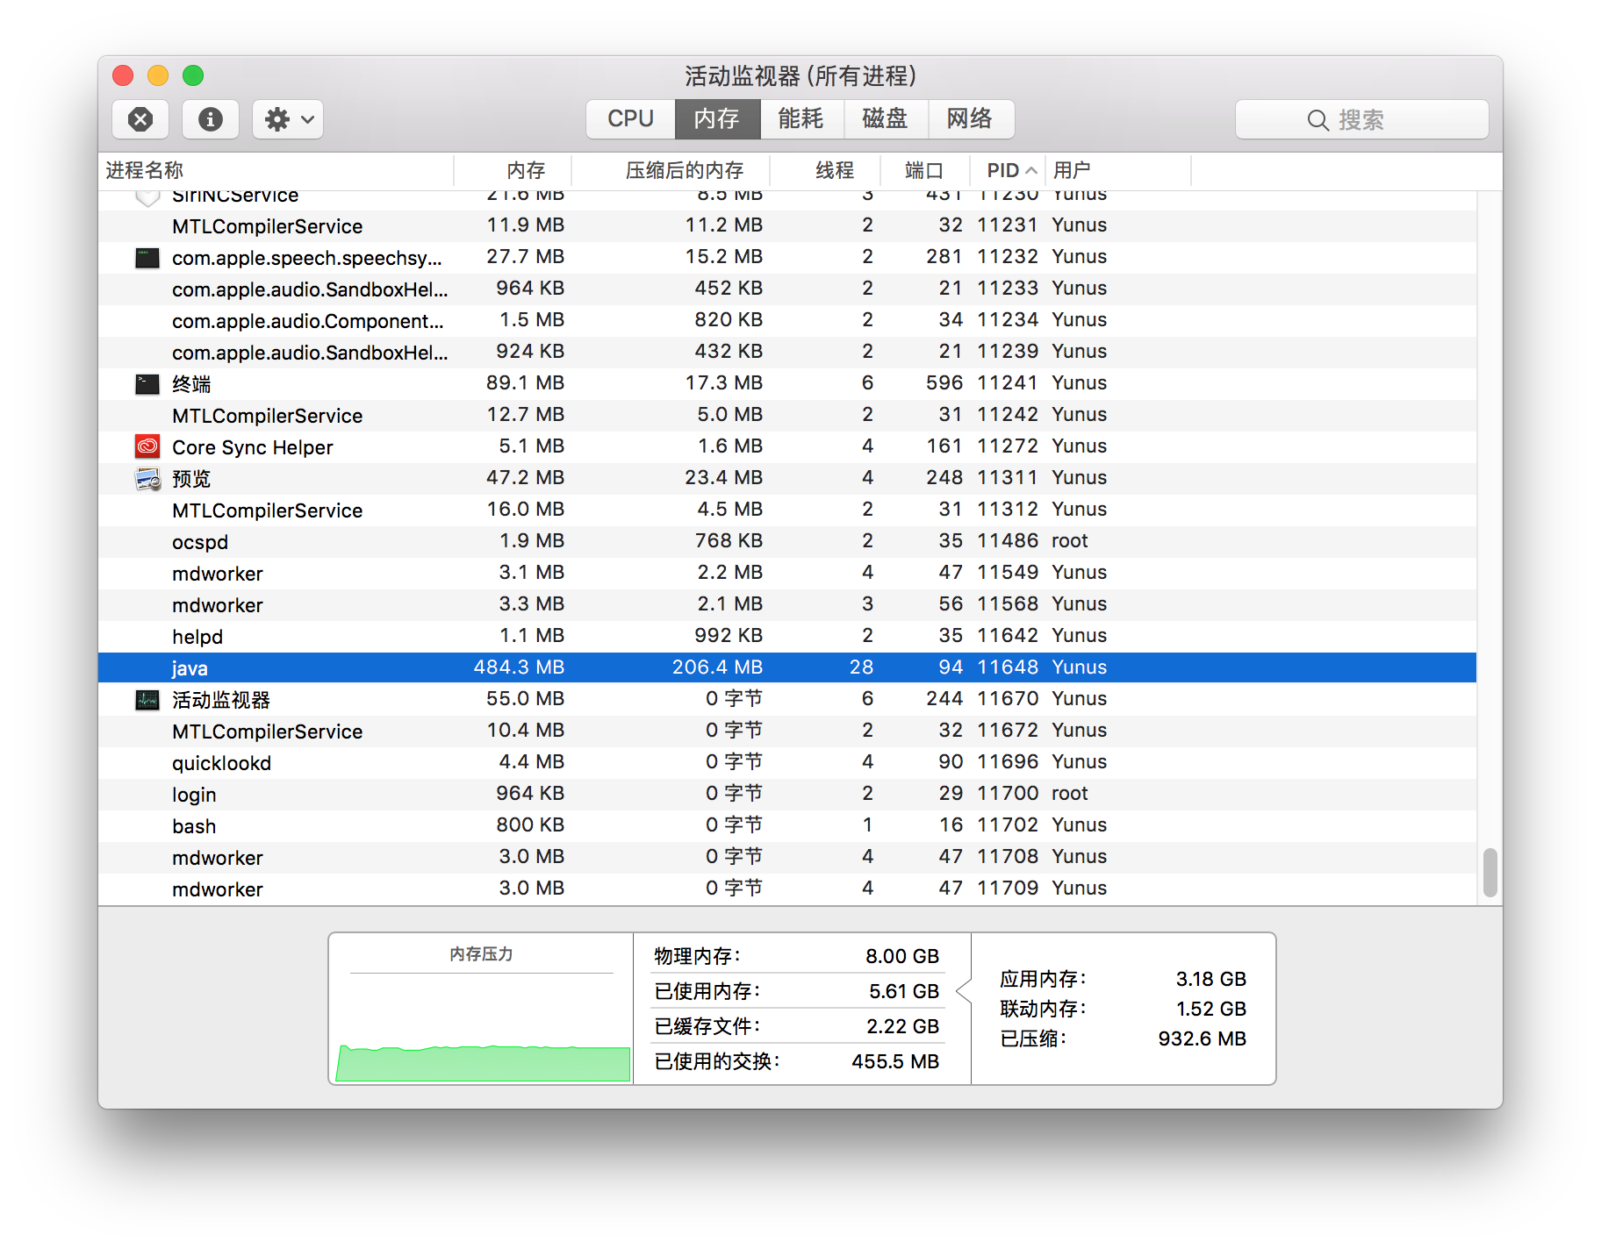
Task: Switch to the 能耗 tab
Action: pos(801,119)
